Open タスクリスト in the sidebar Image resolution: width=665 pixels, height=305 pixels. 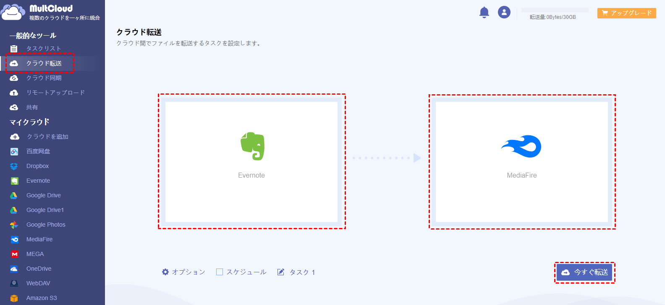coord(44,49)
